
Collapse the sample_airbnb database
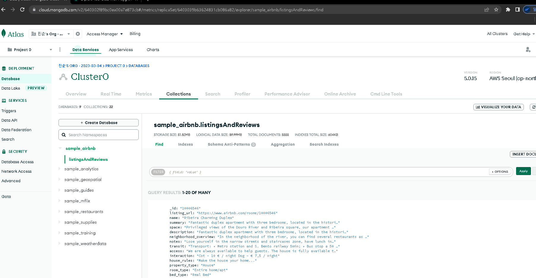point(60,148)
